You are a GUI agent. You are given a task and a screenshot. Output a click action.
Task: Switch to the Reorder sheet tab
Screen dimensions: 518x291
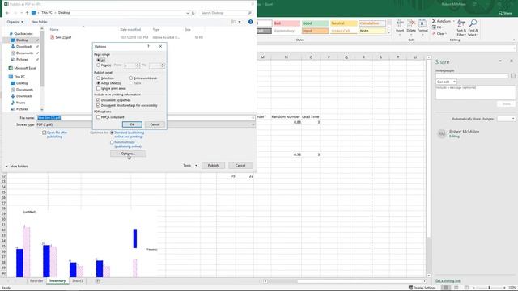pos(36,281)
